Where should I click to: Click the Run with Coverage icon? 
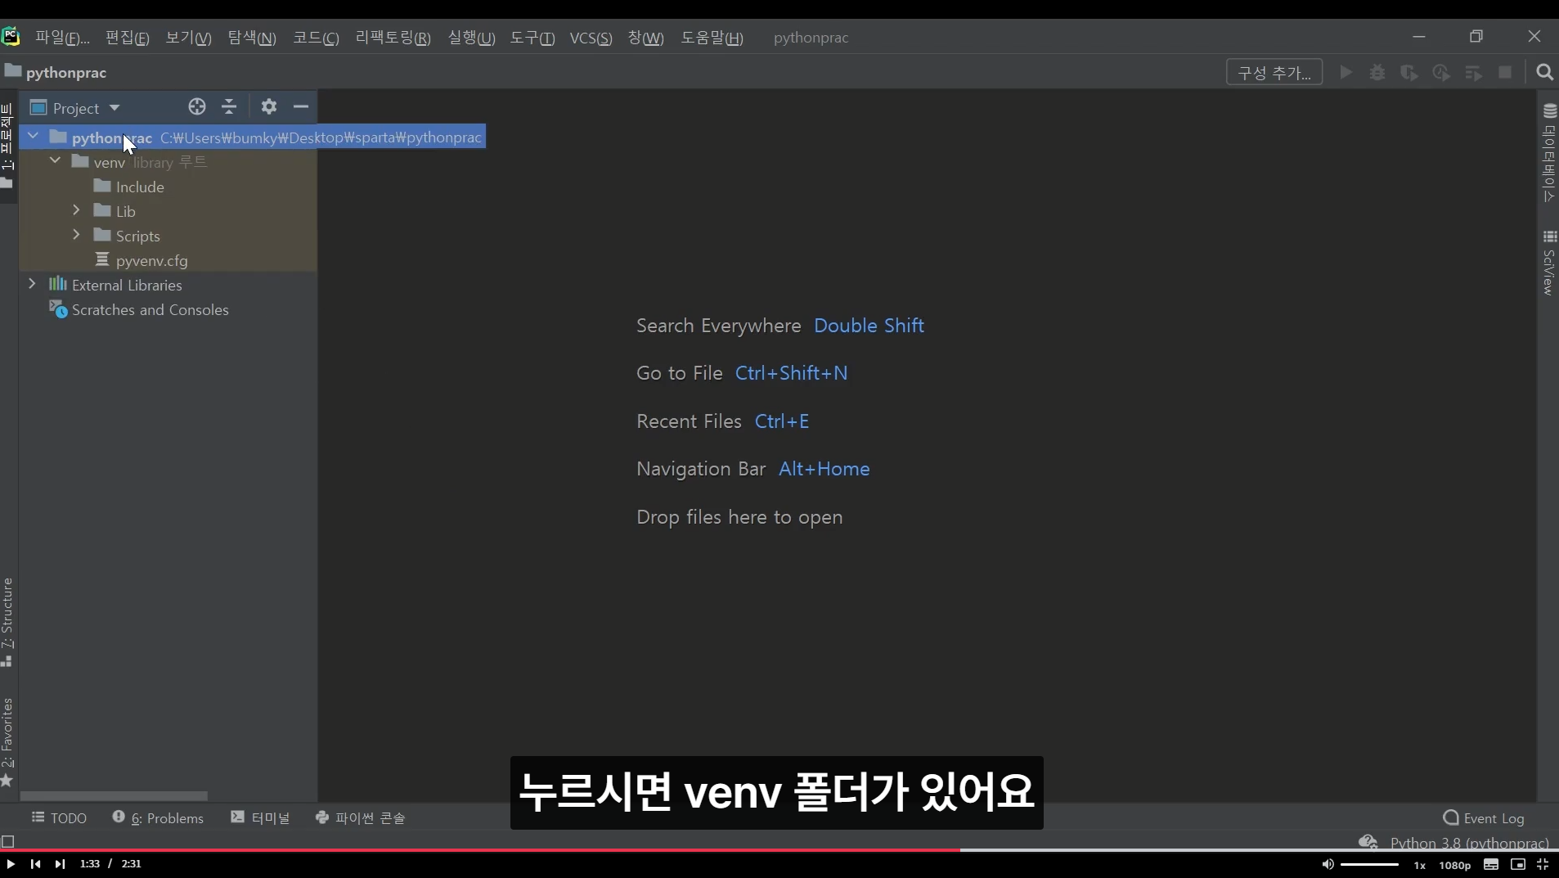(x=1409, y=72)
